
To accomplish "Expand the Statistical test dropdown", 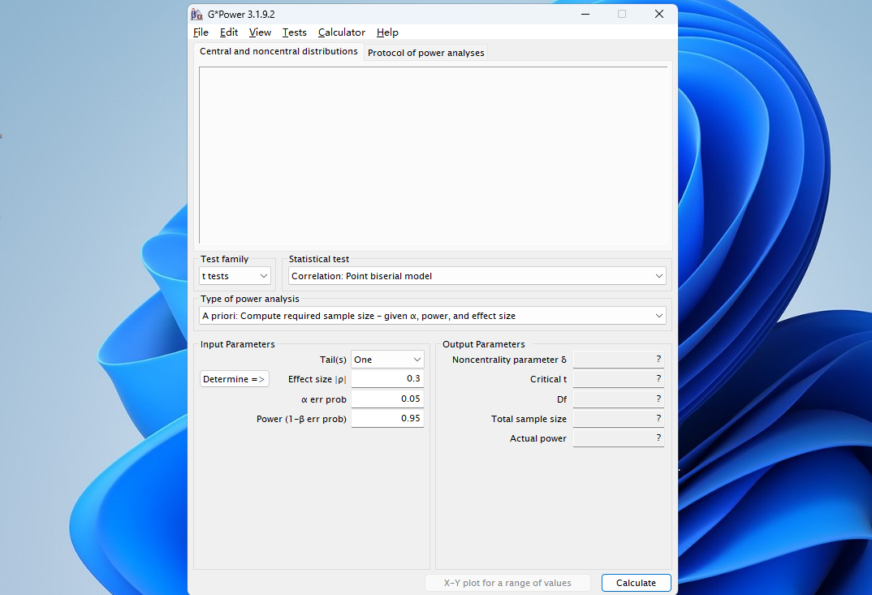I will pyautogui.click(x=477, y=276).
